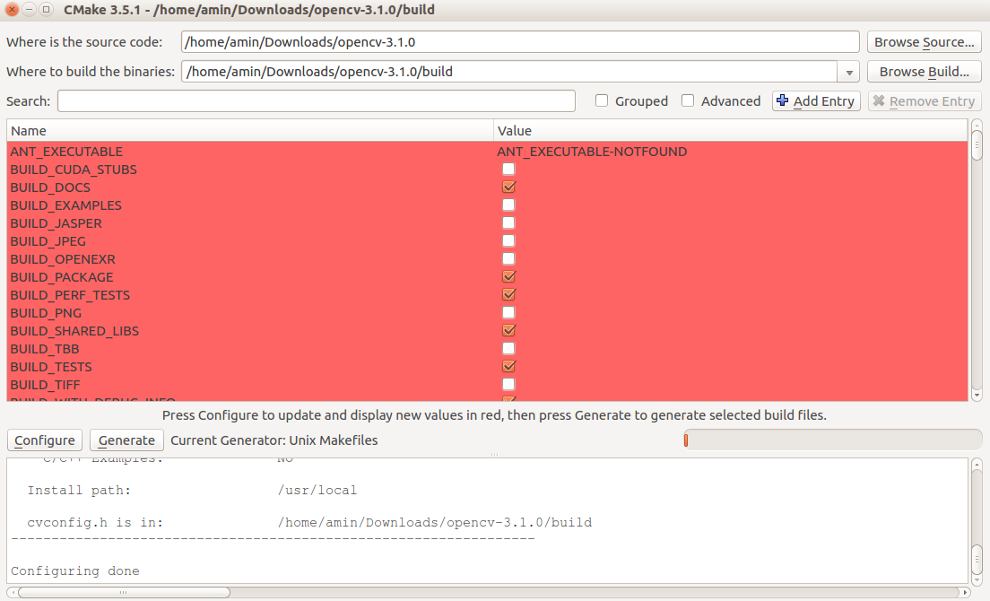The height and width of the screenshot is (601, 990).
Task: Uncheck the BUILD_PERF_TESTS option
Action: point(508,295)
